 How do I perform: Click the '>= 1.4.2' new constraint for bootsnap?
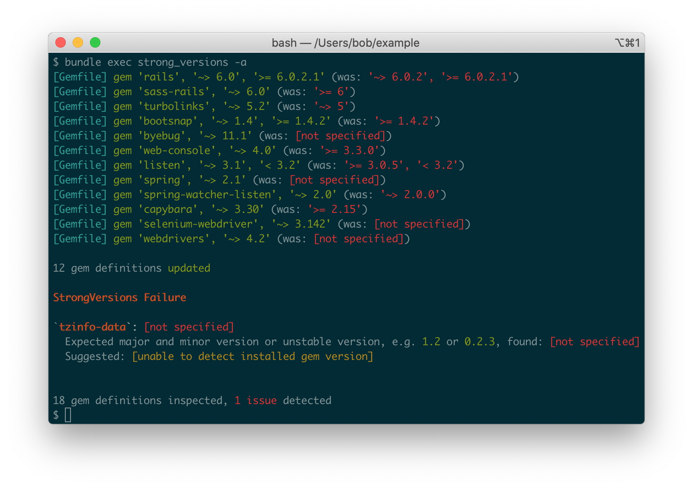[x=301, y=121]
